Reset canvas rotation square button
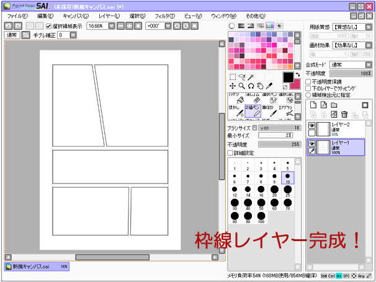 (x=194, y=26)
